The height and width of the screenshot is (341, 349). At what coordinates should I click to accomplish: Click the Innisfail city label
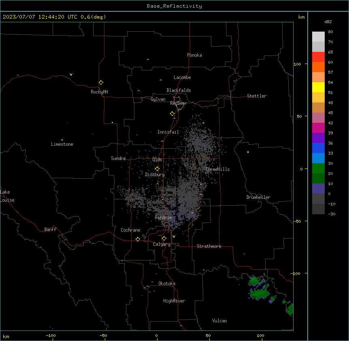coord(168,132)
